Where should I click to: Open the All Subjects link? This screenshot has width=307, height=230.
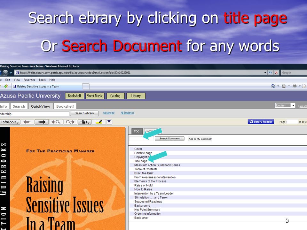tap(128, 113)
